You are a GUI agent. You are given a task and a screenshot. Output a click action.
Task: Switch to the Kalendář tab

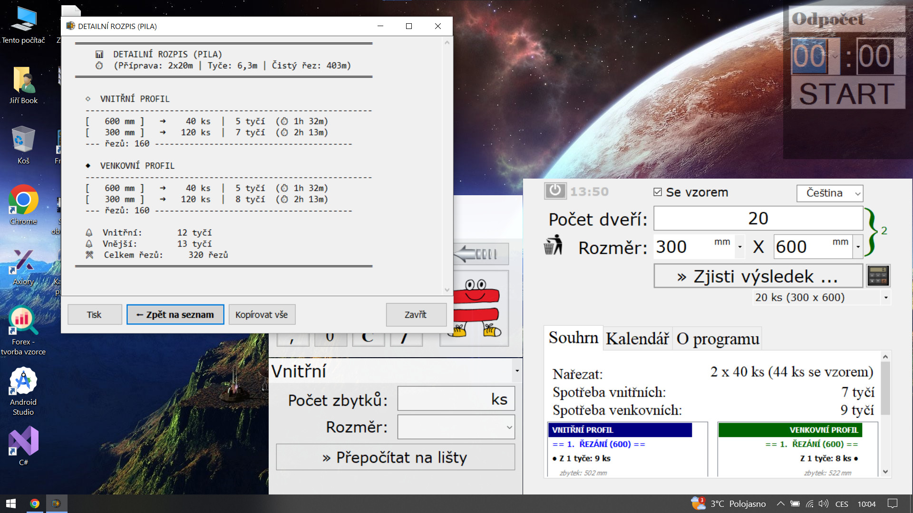[x=637, y=339]
